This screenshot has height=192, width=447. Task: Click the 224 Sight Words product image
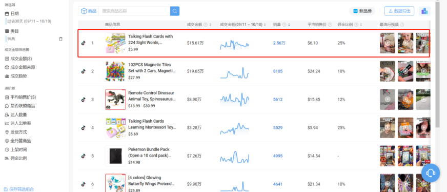tap(115, 43)
